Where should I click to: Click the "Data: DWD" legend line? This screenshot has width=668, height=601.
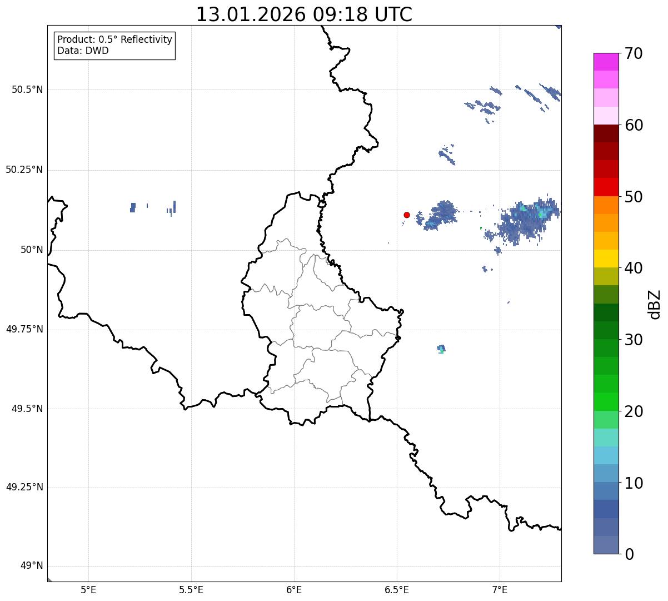pos(83,51)
